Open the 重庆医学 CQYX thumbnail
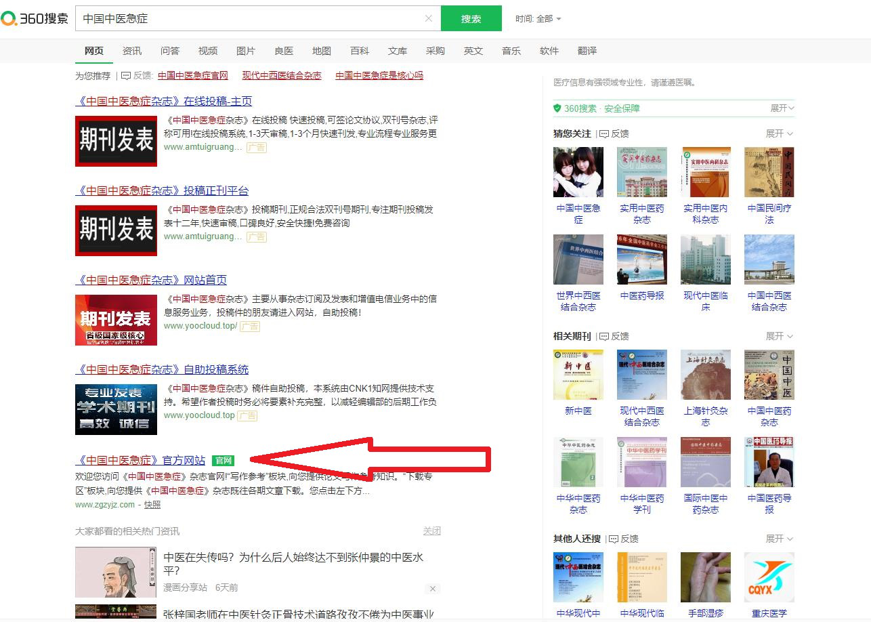The height and width of the screenshot is (622, 871). pyautogui.click(x=769, y=577)
